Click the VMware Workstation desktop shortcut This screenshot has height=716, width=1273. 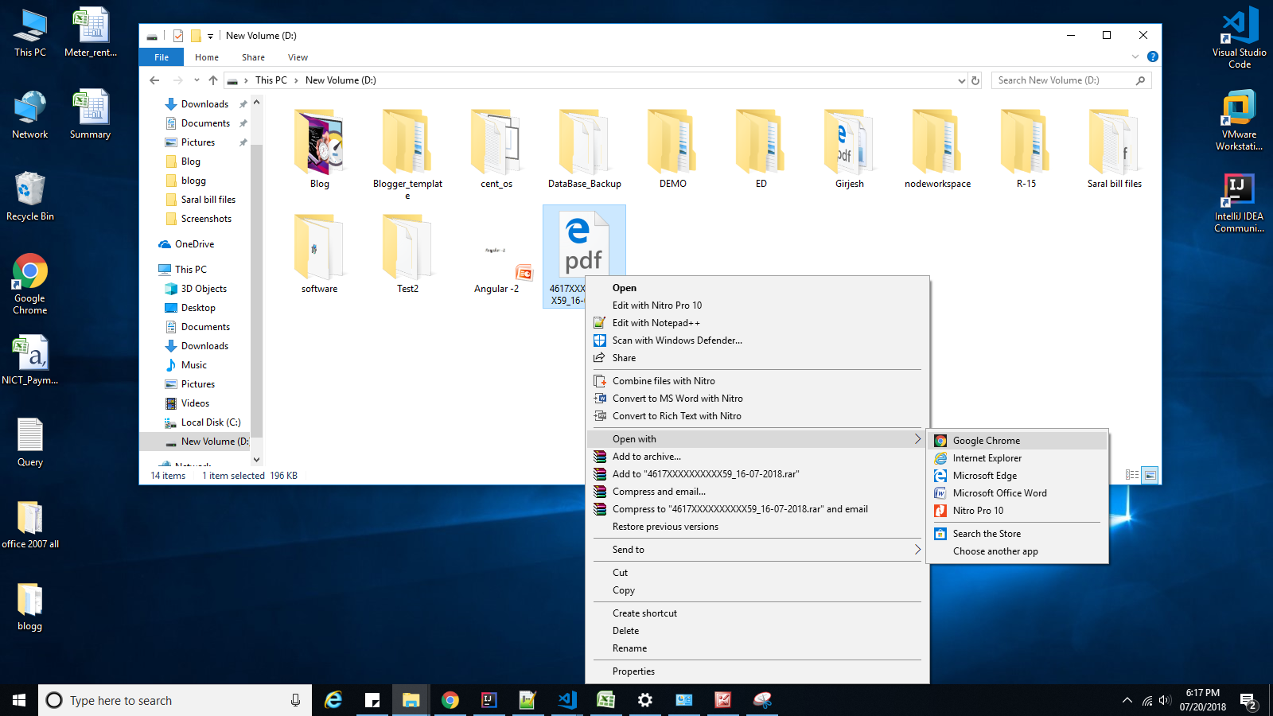tap(1239, 119)
